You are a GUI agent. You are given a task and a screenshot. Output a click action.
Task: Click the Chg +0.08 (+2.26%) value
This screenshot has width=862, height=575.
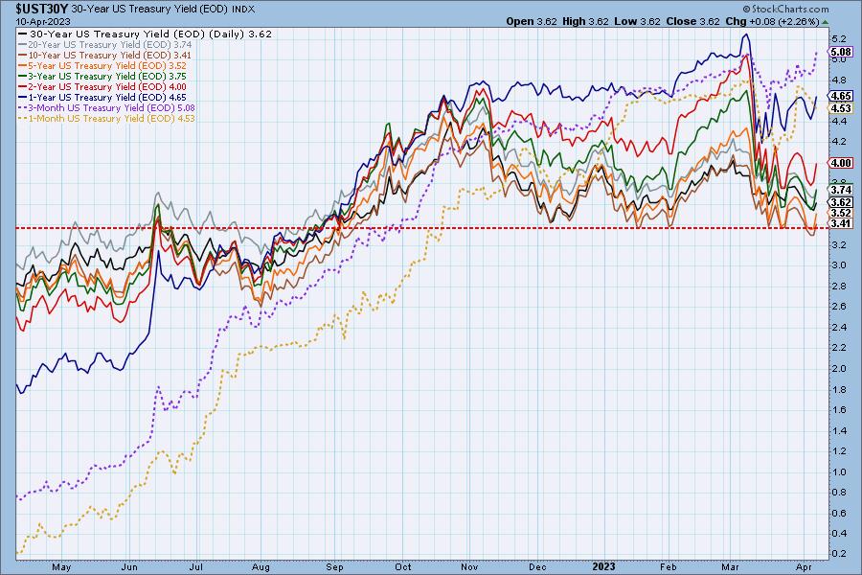[x=772, y=21]
